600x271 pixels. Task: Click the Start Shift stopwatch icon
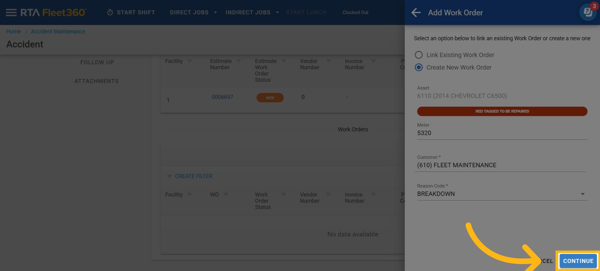[x=110, y=12]
